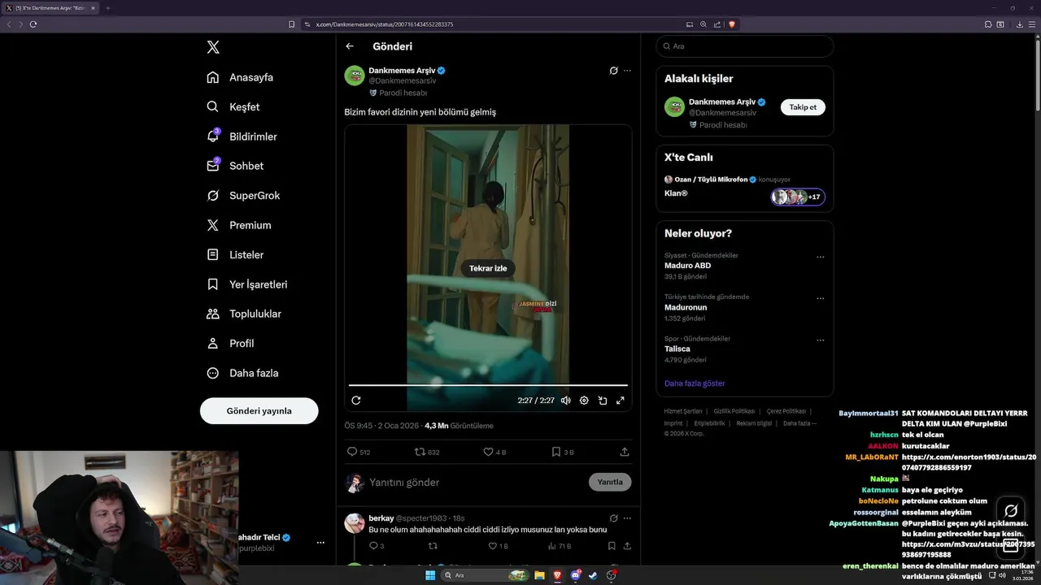Go to Profil page

pyautogui.click(x=230, y=343)
